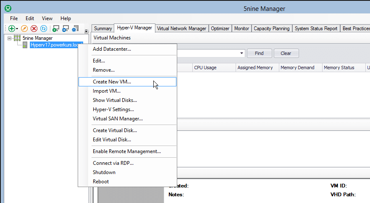Click the orange pencil Edit toolbar icon
Screen dimensions: 370x203
(x=24, y=29)
